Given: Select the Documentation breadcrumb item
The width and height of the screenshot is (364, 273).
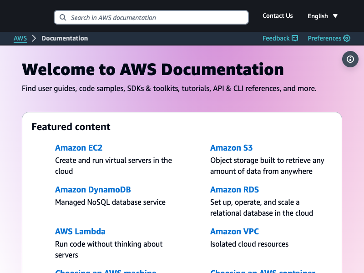Looking at the screenshot, I should click(x=65, y=38).
